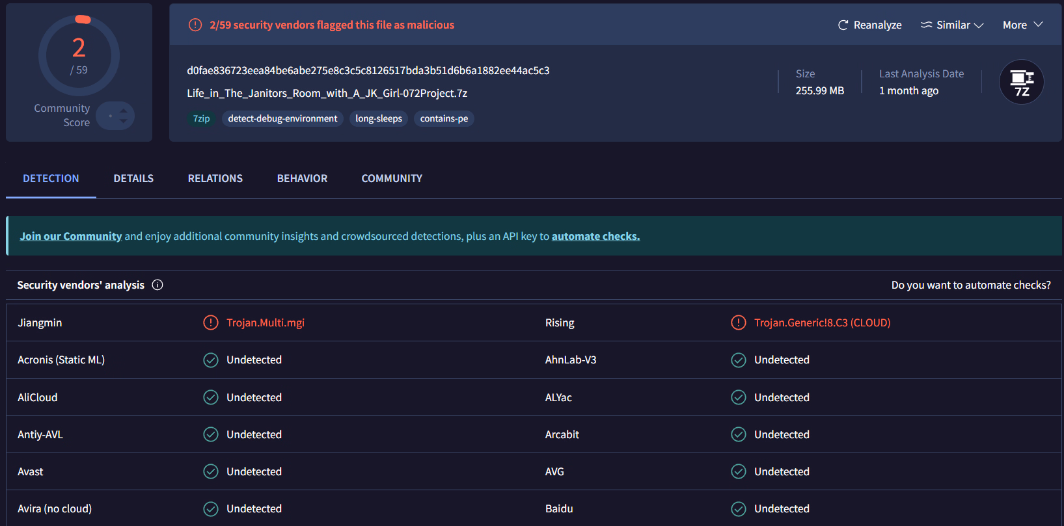
Task: Click the green checkmark icon for Baidu
Action: pyautogui.click(x=738, y=509)
